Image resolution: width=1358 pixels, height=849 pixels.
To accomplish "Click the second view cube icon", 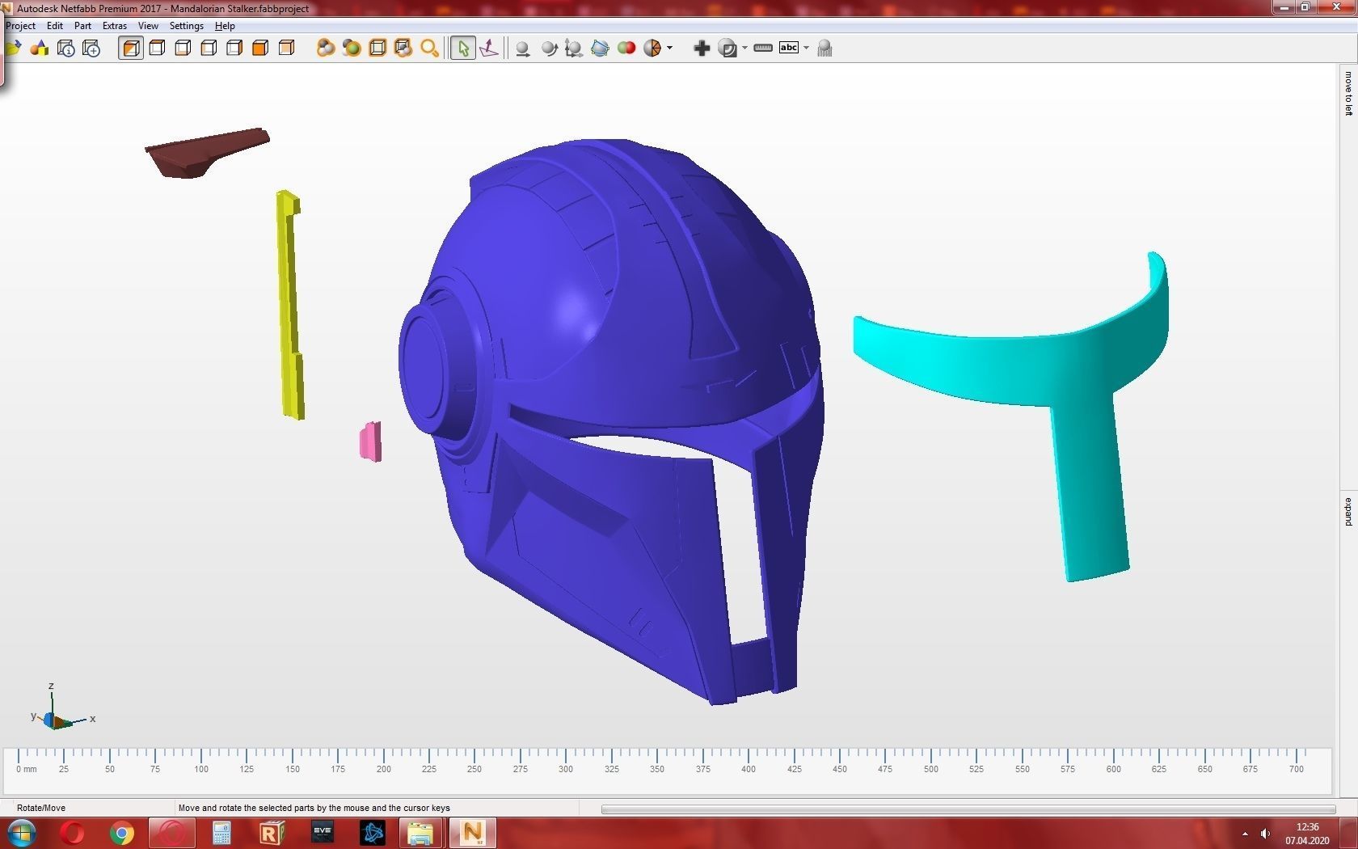I will pyautogui.click(x=157, y=49).
